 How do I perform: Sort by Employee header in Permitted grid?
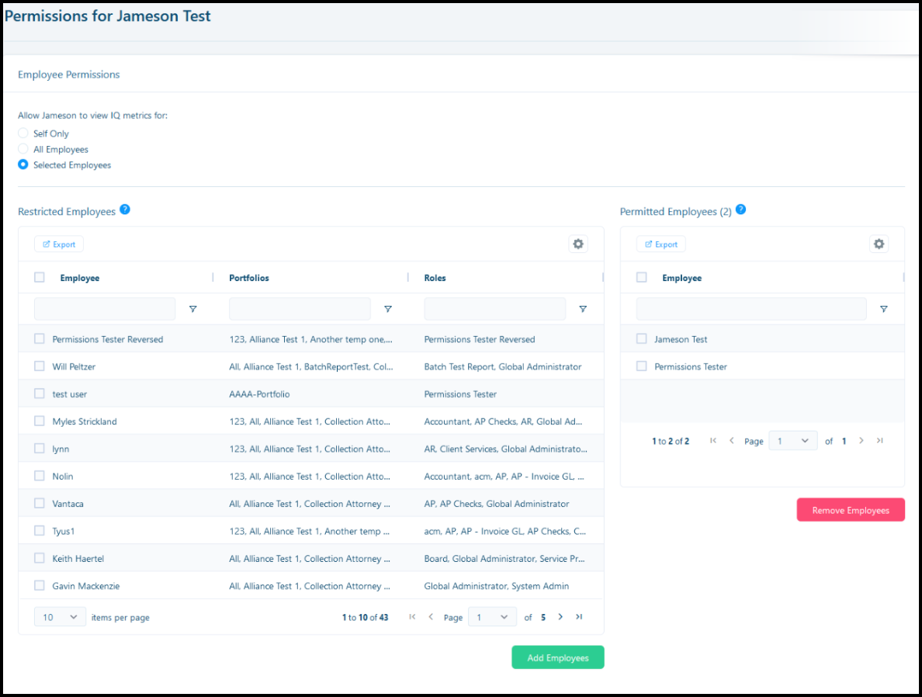coord(682,278)
